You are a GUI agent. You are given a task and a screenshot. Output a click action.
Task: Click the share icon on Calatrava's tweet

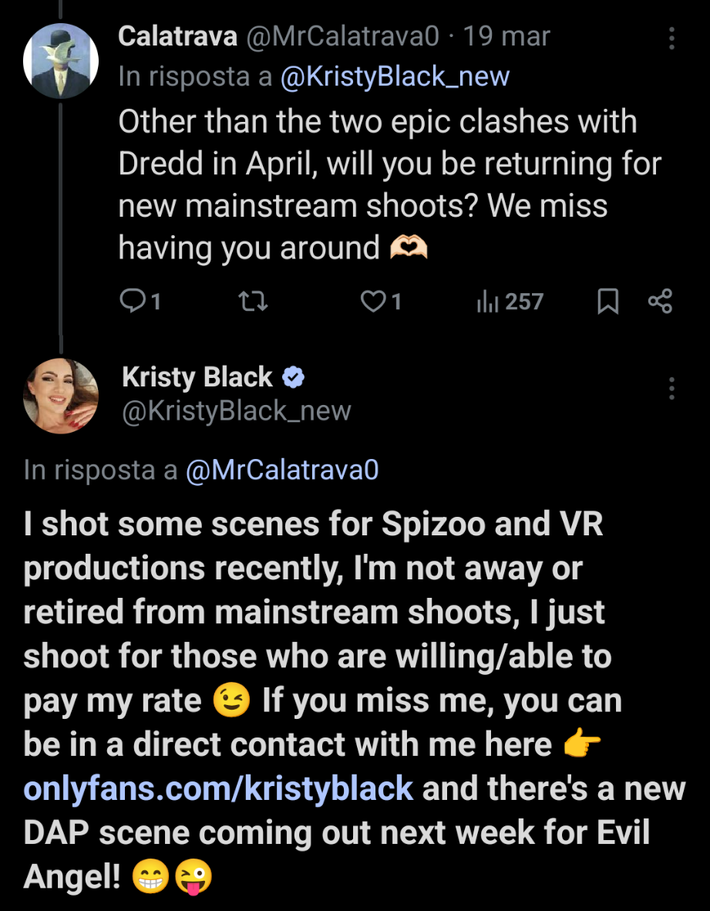coord(661,302)
